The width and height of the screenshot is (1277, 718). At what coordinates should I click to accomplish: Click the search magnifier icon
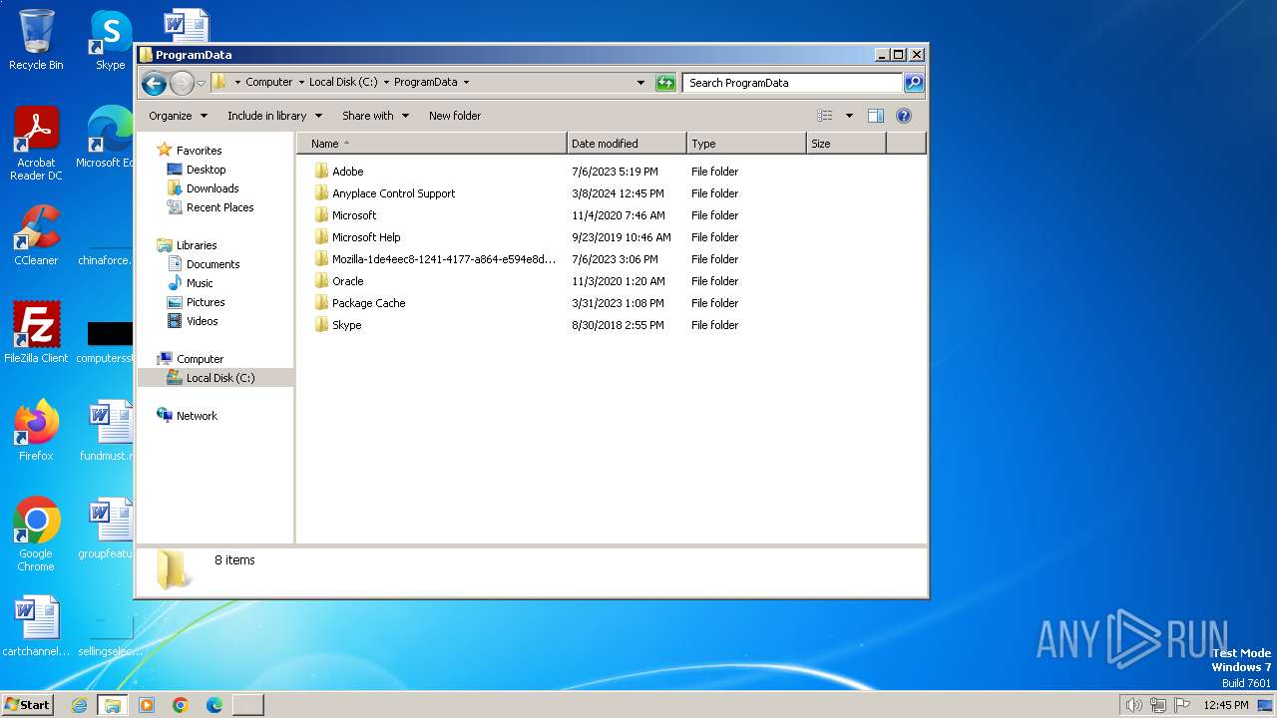[913, 83]
